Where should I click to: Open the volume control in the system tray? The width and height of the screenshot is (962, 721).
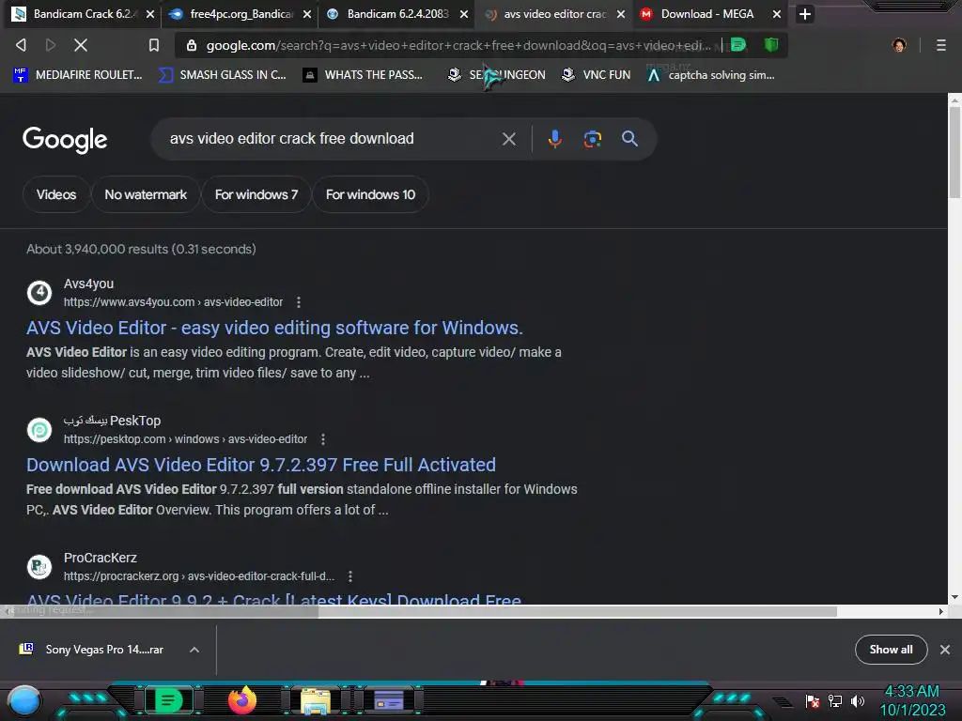click(x=857, y=700)
